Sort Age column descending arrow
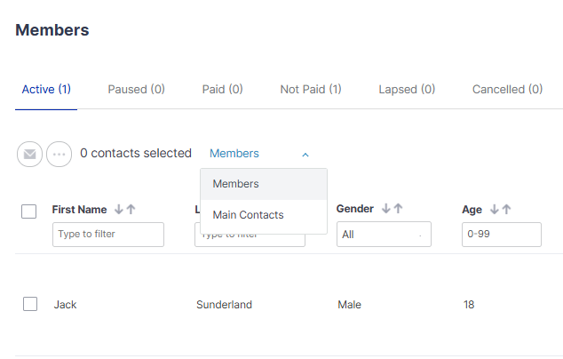Screen dimensions: 563x359 494,210
